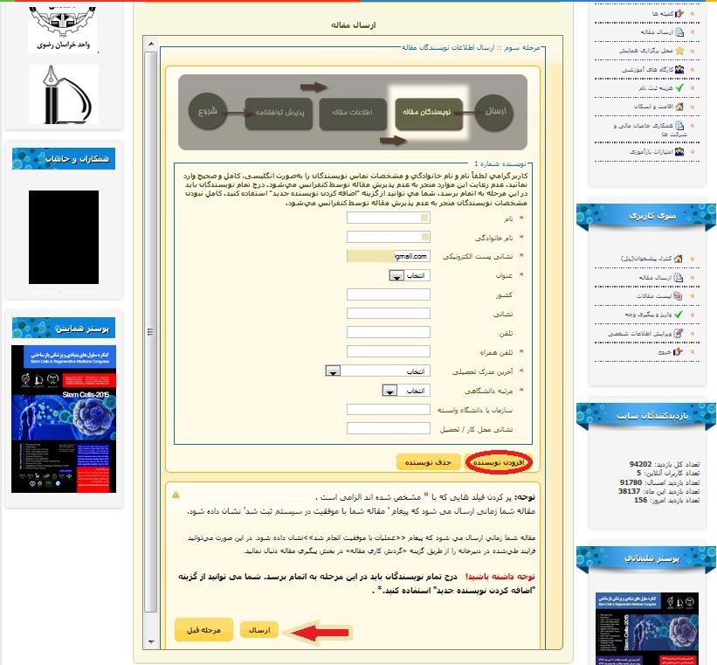Click the star icon for محل برگزاری همایش
The image size is (717, 665).
pos(679,51)
